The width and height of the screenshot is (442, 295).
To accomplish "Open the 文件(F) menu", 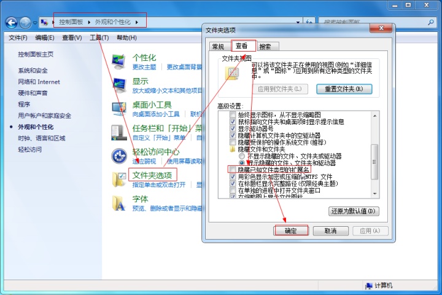I will coord(18,37).
